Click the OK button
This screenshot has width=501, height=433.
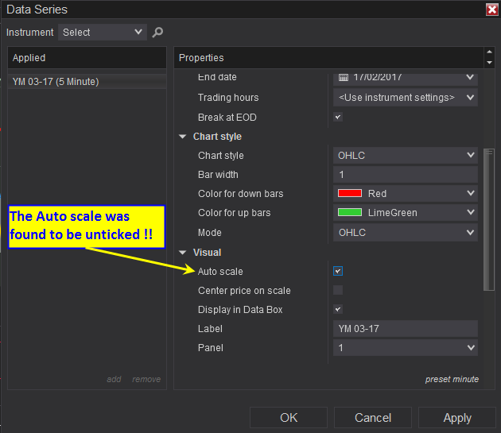[x=289, y=417]
